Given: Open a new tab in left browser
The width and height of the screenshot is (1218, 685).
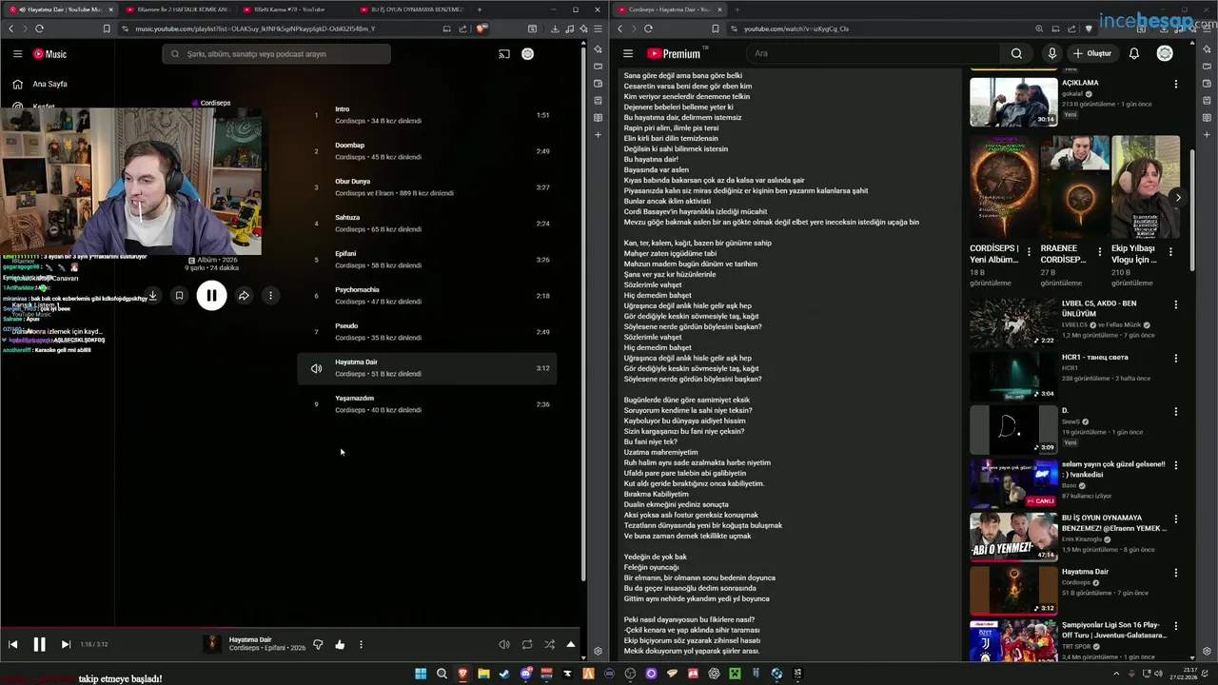Looking at the screenshot, I should pos(480,10).
